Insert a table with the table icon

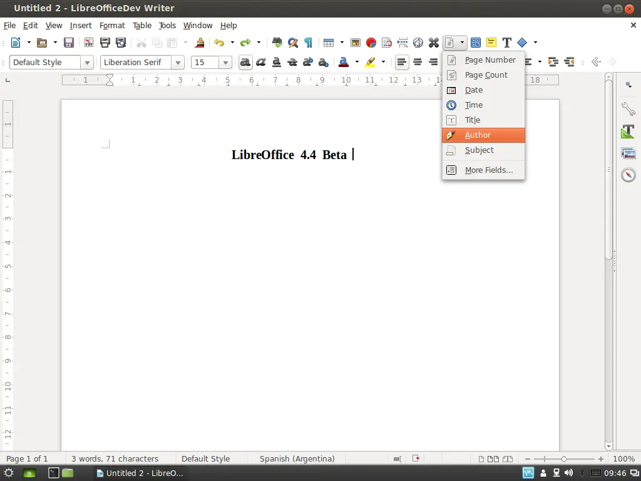point(329,43)
